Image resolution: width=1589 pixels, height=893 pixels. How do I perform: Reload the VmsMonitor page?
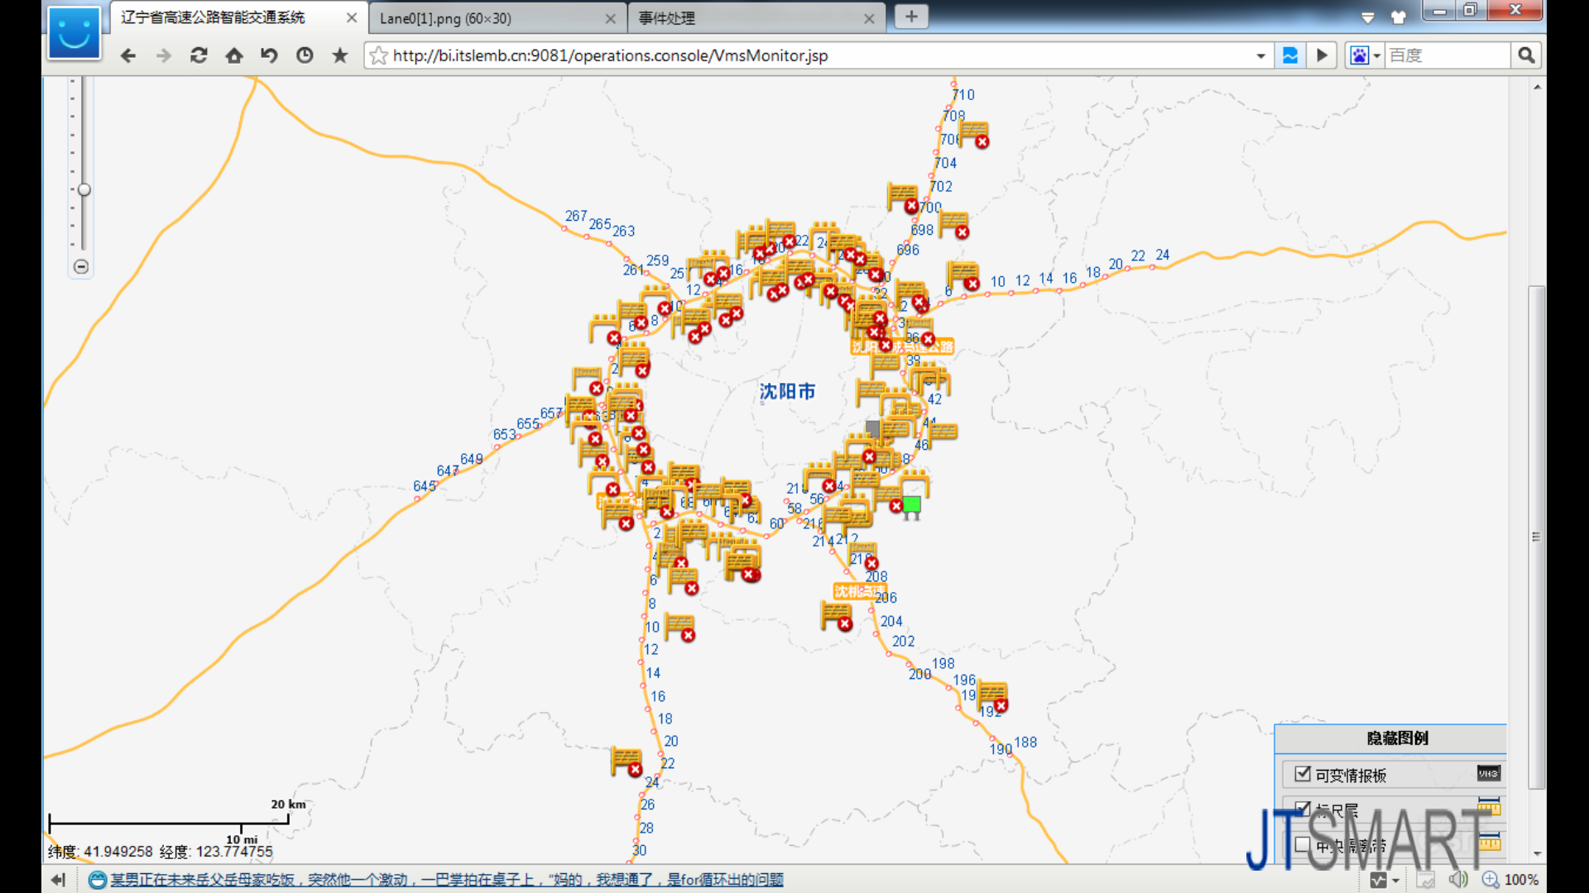click(x=199, y=55)
